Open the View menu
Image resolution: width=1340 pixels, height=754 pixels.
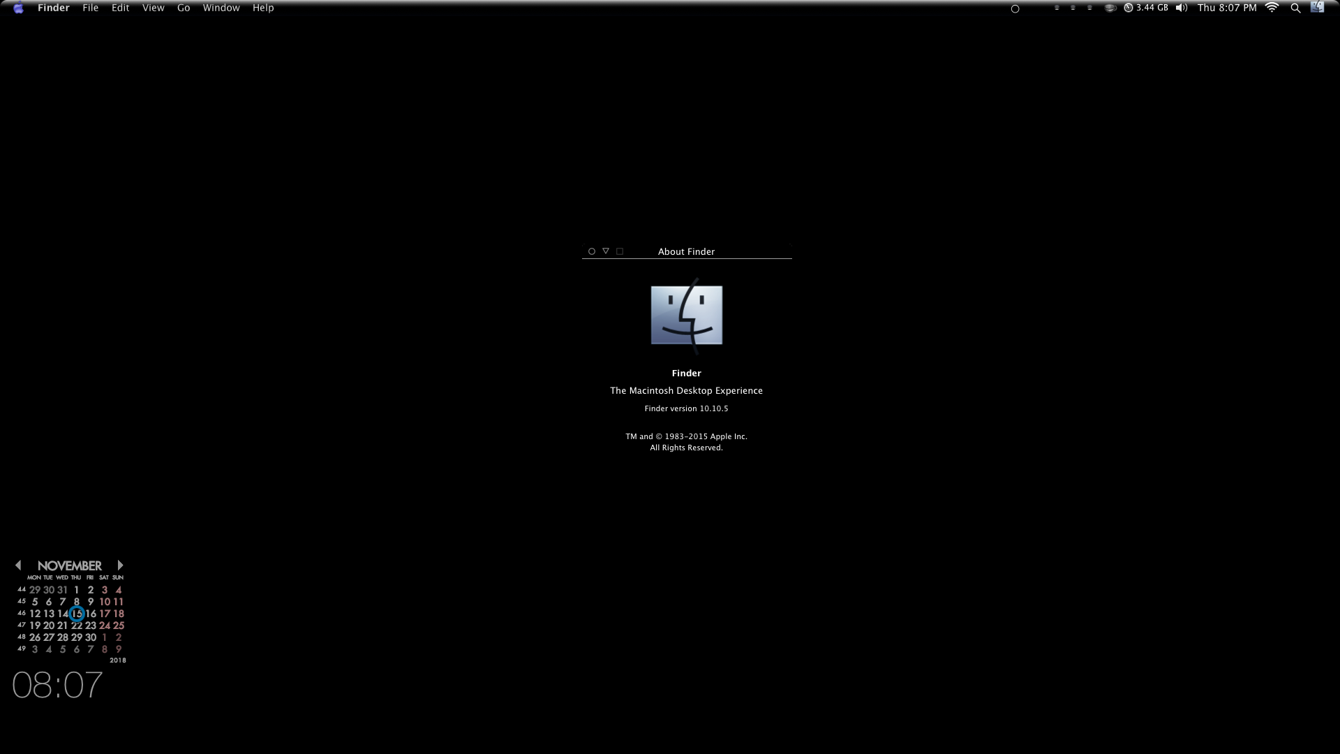[153, 8]
